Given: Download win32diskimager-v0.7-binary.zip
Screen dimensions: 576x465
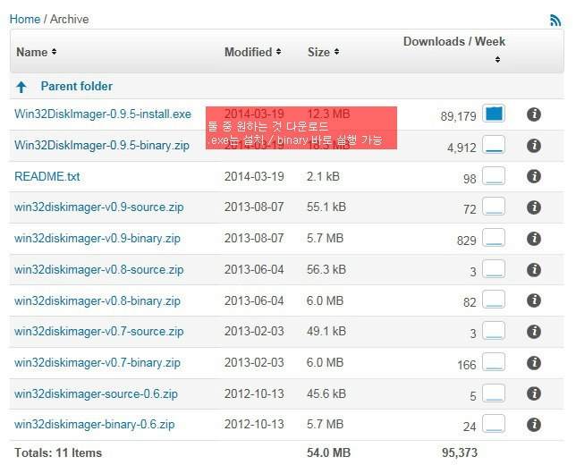Looking at the screenshot, I should [97, 362].
